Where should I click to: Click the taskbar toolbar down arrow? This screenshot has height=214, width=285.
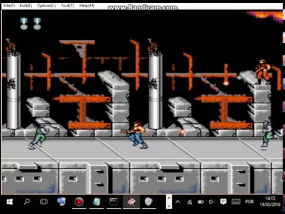169,206
